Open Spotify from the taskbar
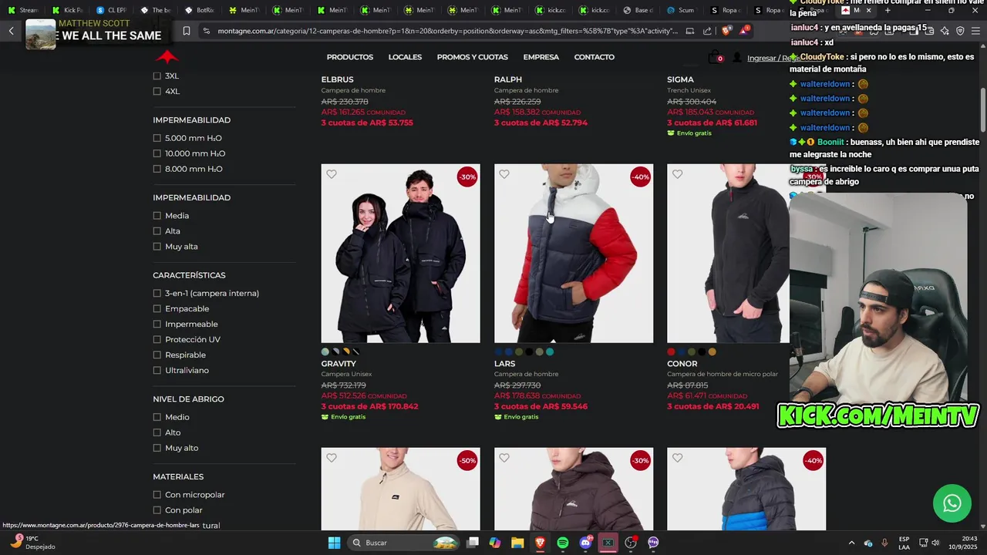Image resolution: width=987 pixels, height=555 pixels. pos(563,543)
